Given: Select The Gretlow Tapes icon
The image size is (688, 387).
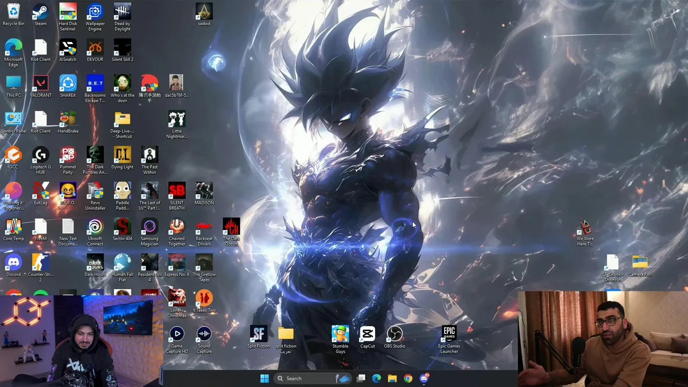Looking at the screenshot, I should [x=204, y=268].
